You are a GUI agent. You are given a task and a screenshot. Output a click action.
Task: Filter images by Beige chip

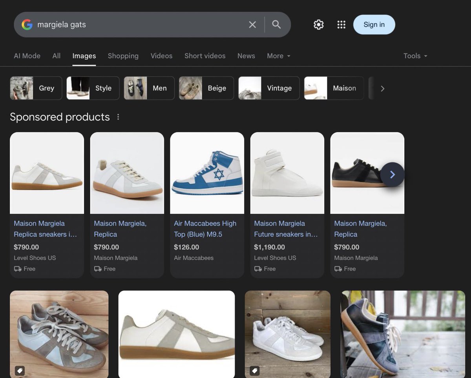[206, 88]
